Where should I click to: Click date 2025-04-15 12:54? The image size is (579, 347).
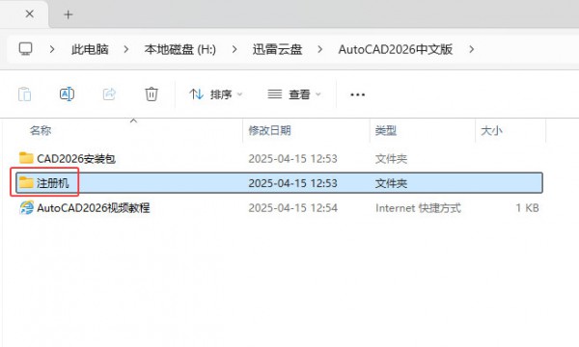pos(292,208)
